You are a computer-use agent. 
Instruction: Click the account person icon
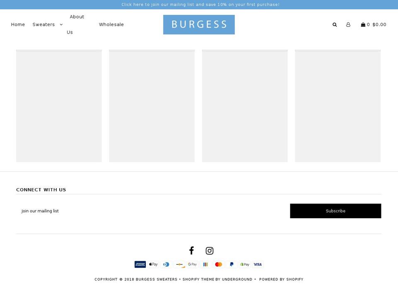point(348,25)
